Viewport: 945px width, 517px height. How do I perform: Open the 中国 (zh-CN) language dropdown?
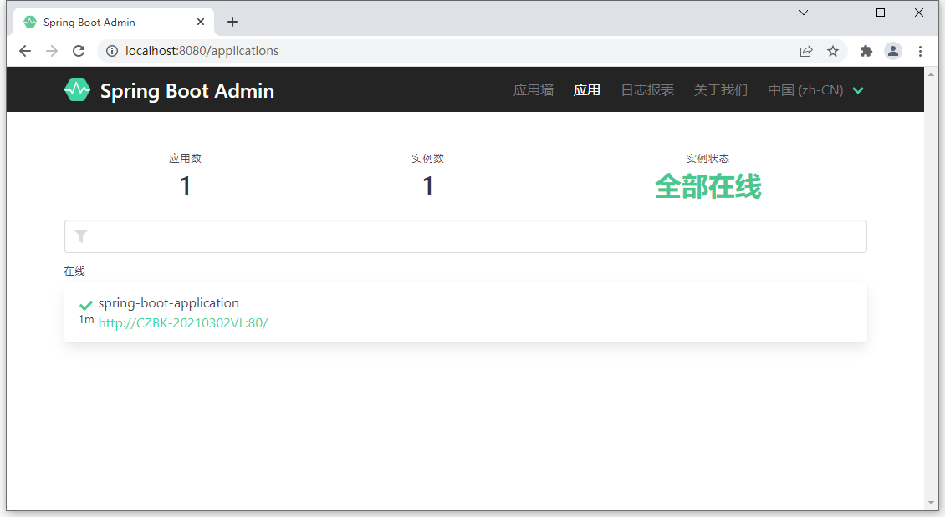[x=815, y=89]
